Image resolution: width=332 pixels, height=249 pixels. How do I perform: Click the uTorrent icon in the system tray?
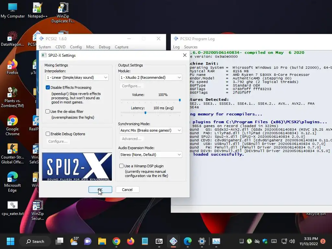click(x=249, y=241)
